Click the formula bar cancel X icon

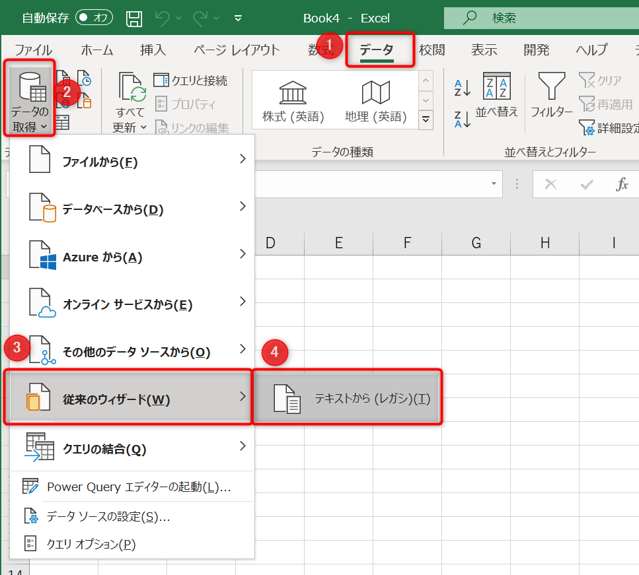pos(551,184)
